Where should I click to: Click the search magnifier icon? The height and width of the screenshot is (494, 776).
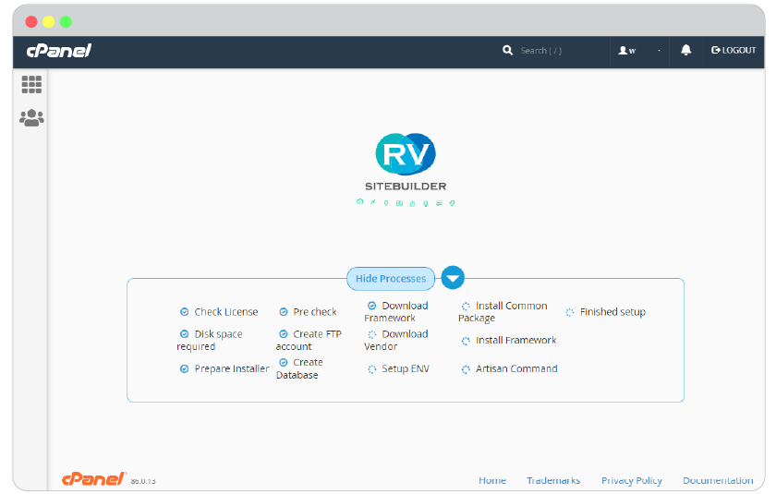pyautogui.click(x=507, y=50)
